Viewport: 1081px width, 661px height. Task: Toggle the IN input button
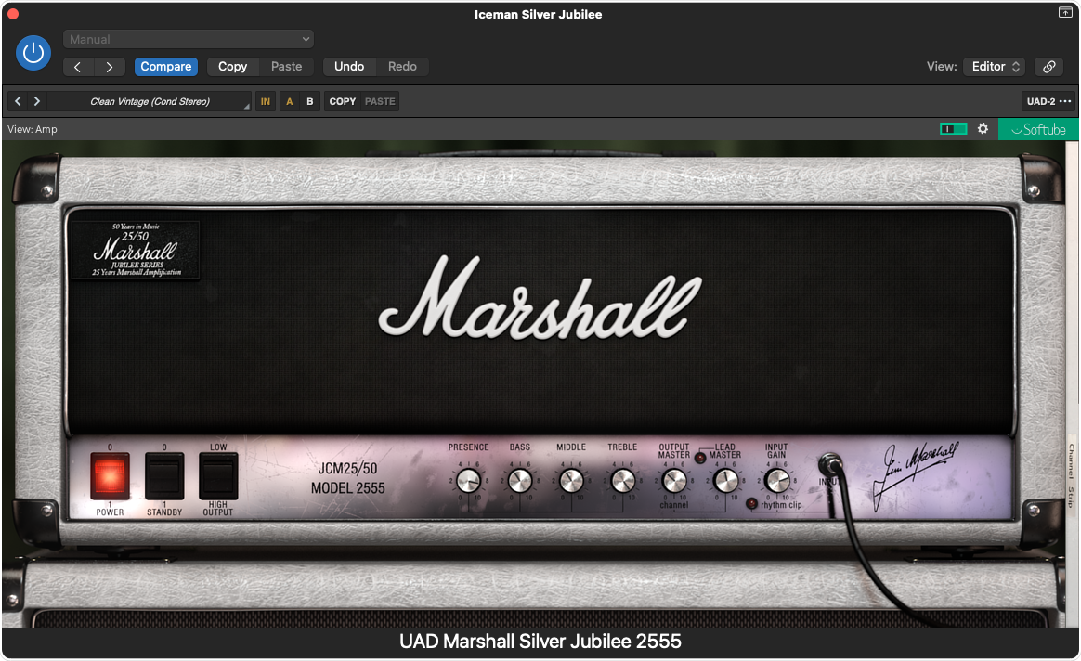tap(266, 101)
